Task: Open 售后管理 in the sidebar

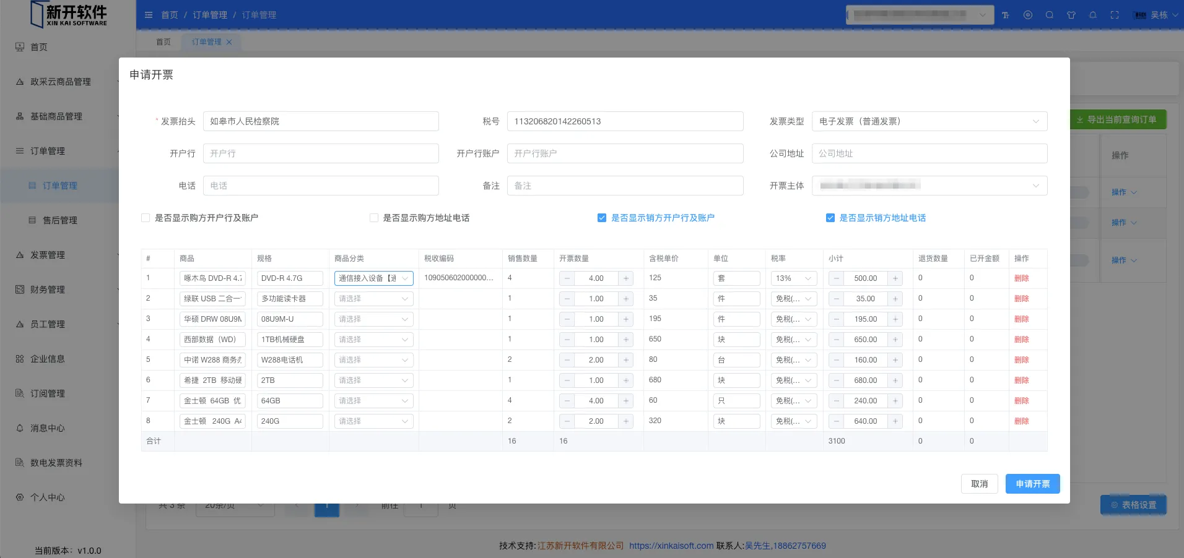Action: tap(60, 220)
